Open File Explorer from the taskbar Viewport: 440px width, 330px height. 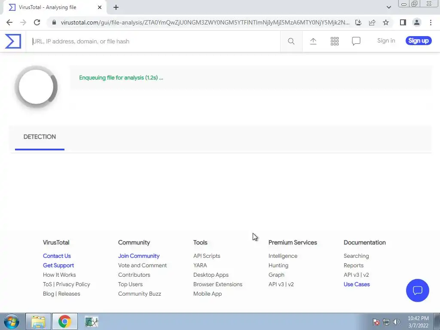tap(38, 321)
